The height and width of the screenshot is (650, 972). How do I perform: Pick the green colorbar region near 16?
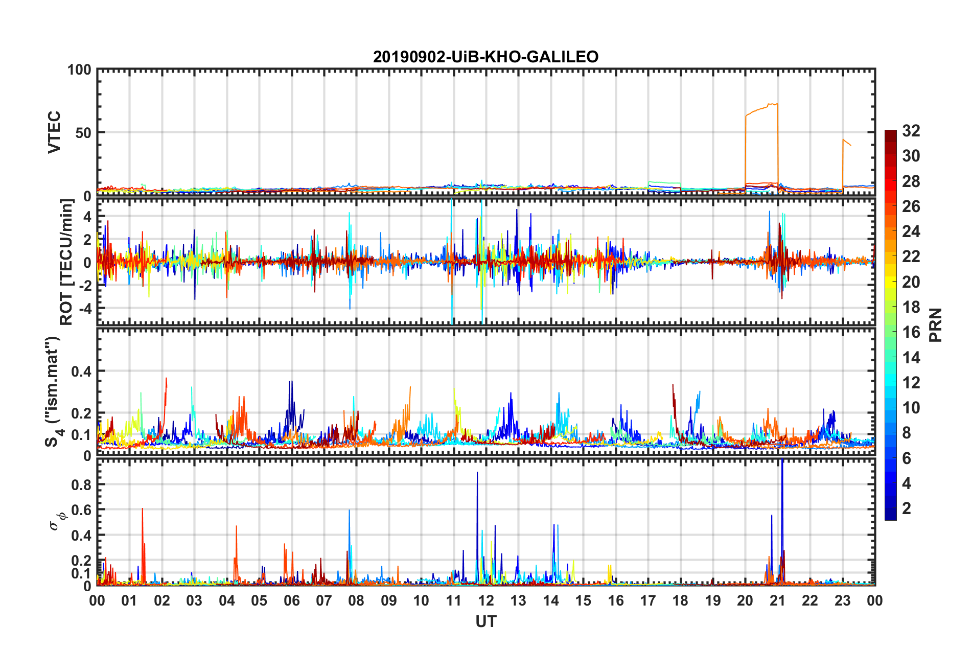[890, 332]
